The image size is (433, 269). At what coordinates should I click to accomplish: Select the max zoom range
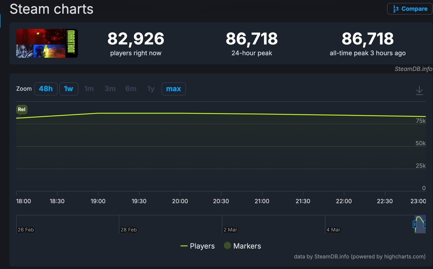point(173,89)
